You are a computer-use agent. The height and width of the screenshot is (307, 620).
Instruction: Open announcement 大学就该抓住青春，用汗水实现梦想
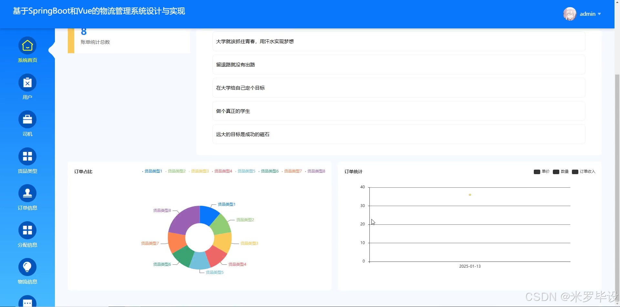399,41
